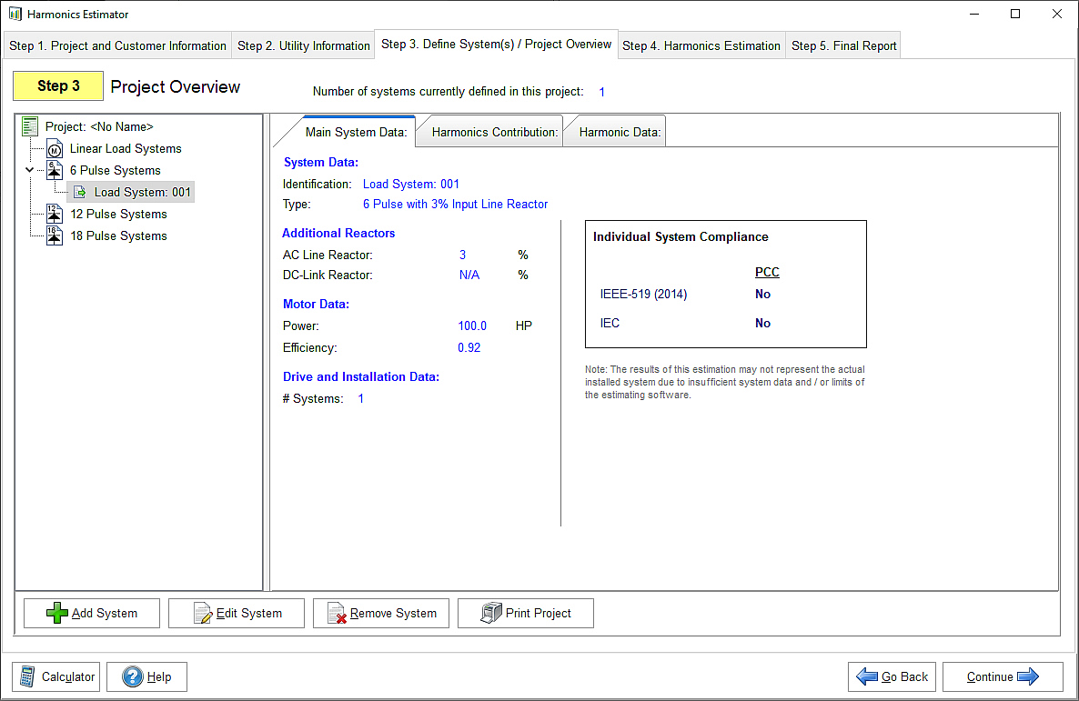Click the 12 Pulse Systems icon
Image resolution: width=1079 pixels, height=701 pixels.
[55, 215]
